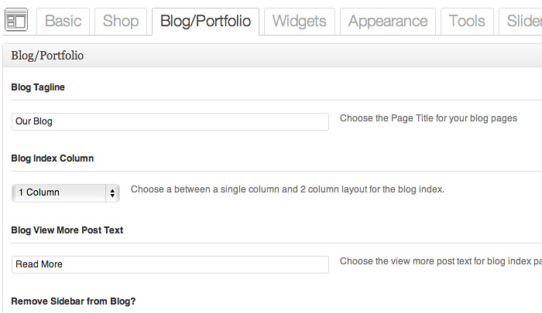
Task: Click the Blog Tagline heading label
Action: coord(38,87)
